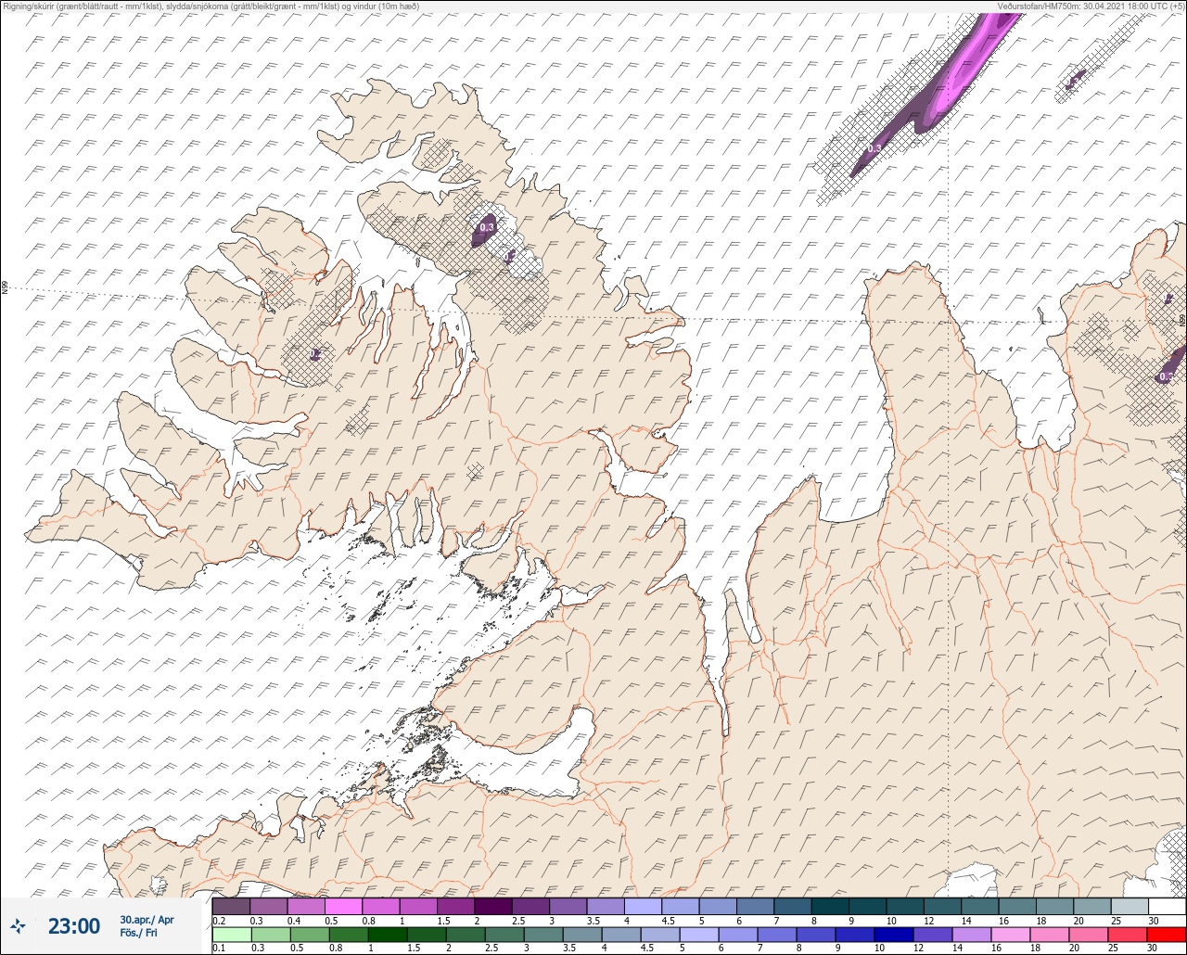This screenshot has width=1187, height=955.
Task: Click the N99 label on the right map edge
Action: point(1182,319)
